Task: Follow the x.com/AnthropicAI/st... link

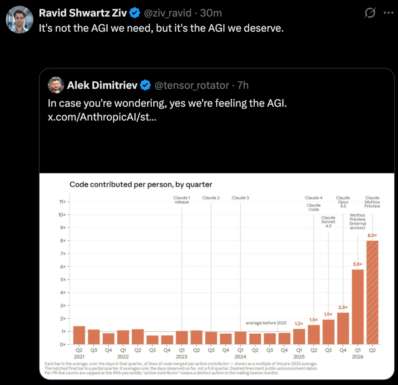Action: click(x=102, y=117)
